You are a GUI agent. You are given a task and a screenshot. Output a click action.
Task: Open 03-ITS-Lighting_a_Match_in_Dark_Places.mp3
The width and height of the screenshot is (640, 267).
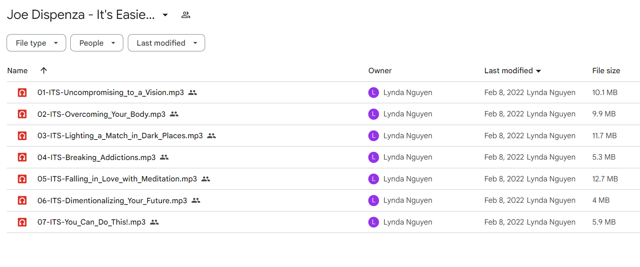(120, 136)
